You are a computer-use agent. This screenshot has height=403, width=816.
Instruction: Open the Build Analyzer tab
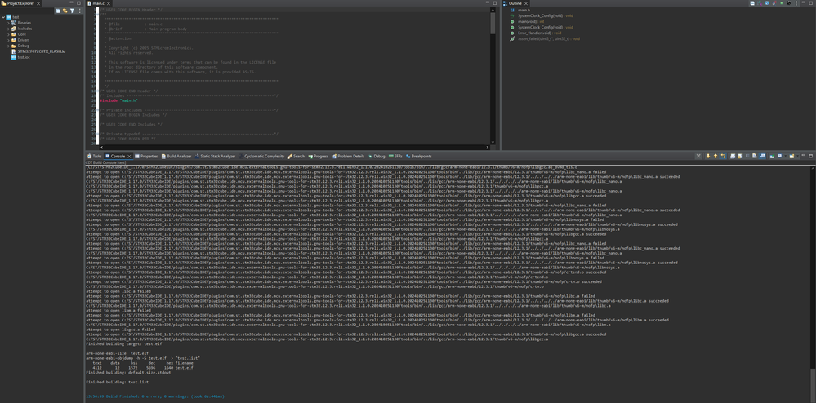click(x=176, y=156)
